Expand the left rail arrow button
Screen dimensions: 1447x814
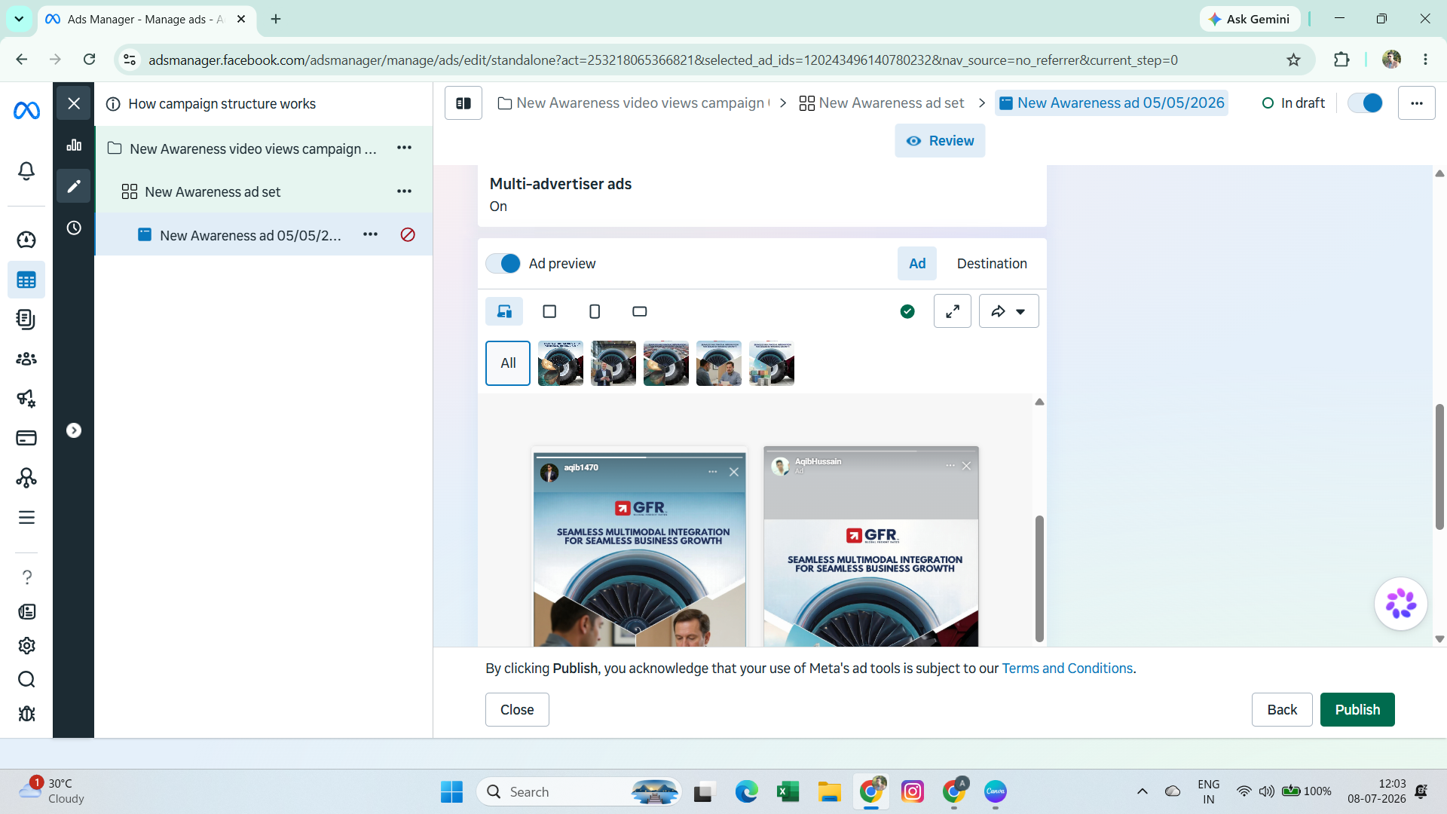(74, 430)
